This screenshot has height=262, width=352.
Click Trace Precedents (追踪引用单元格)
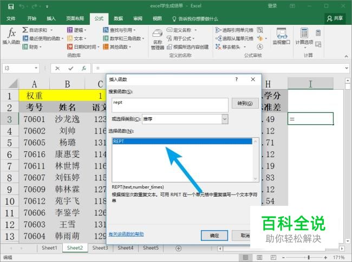click(234, 30)
